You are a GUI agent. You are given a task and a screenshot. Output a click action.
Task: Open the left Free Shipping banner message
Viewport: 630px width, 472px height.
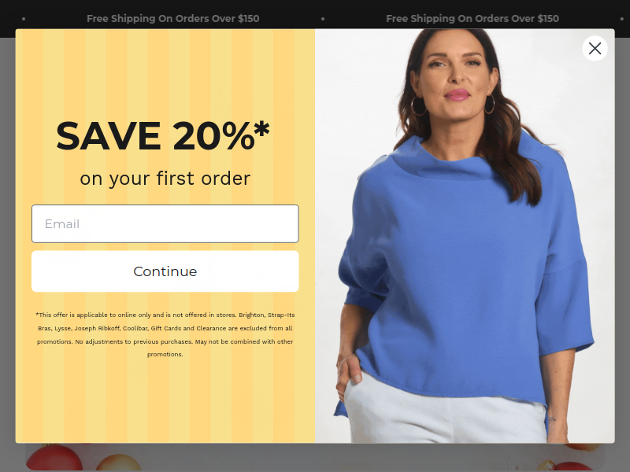(x=172, y=18)
